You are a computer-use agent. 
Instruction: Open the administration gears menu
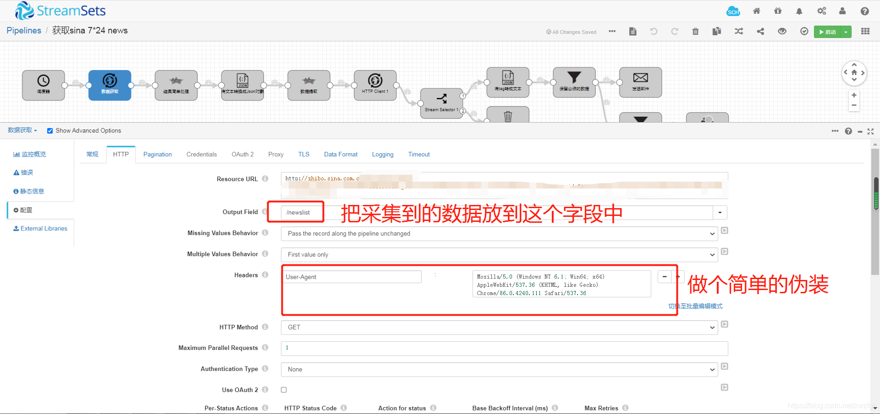[822, 11]
